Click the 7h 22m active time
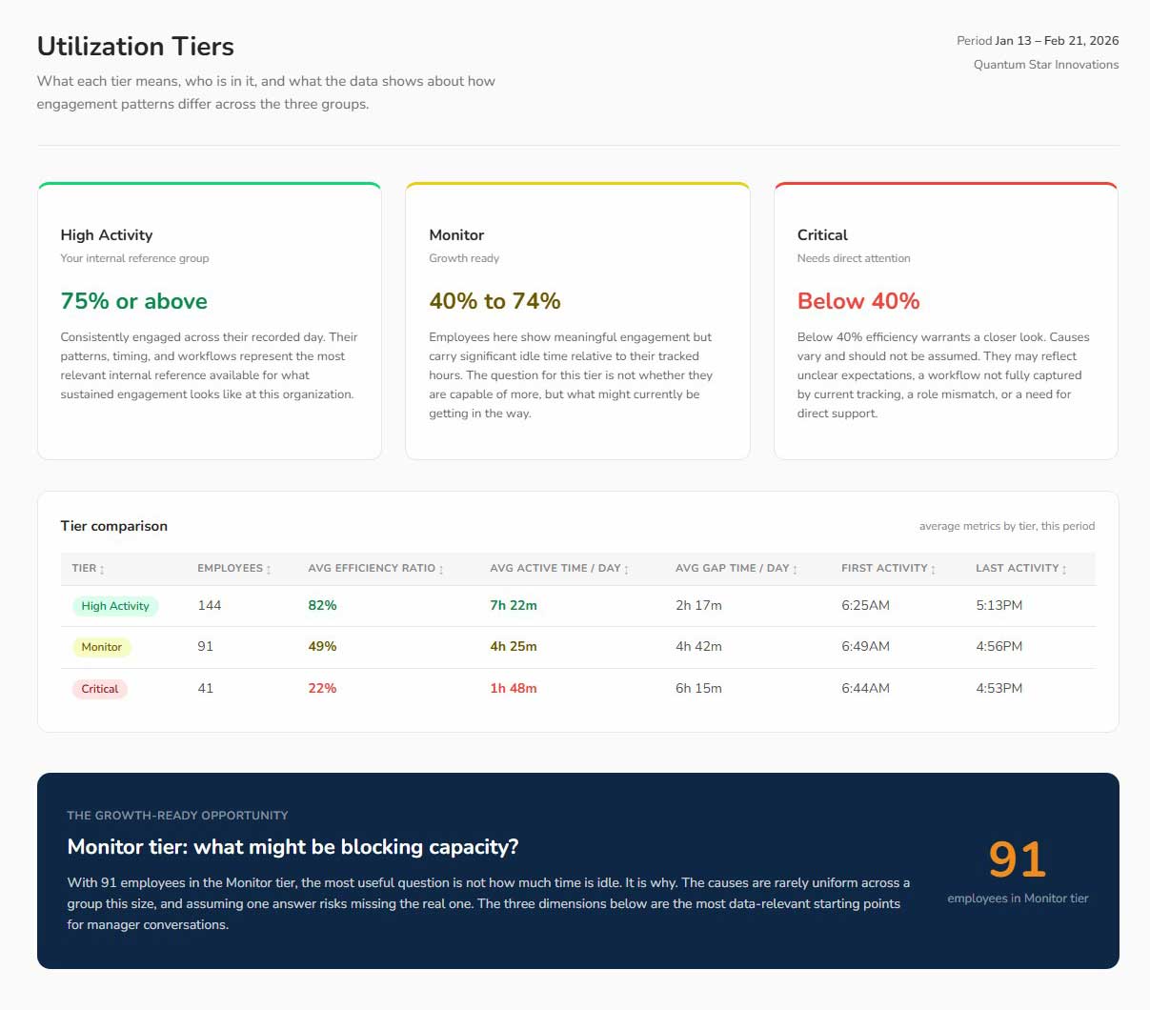This screenshot has width=1150, height=1010. click(x=514, y=605)
